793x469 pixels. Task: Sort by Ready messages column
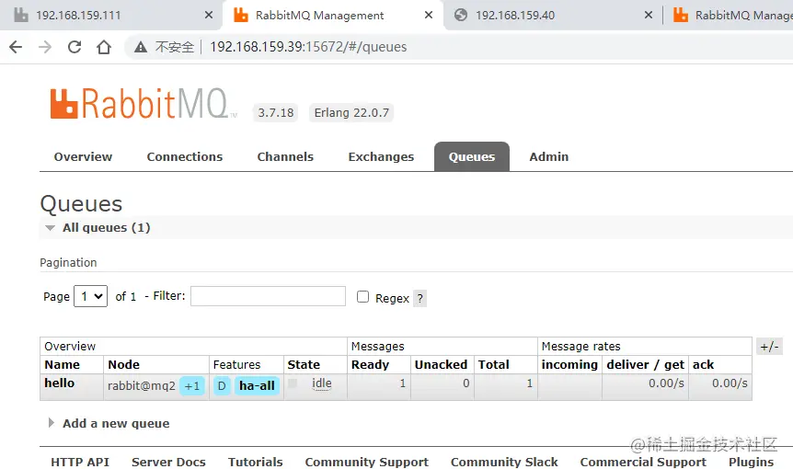[x=370, y=364]
